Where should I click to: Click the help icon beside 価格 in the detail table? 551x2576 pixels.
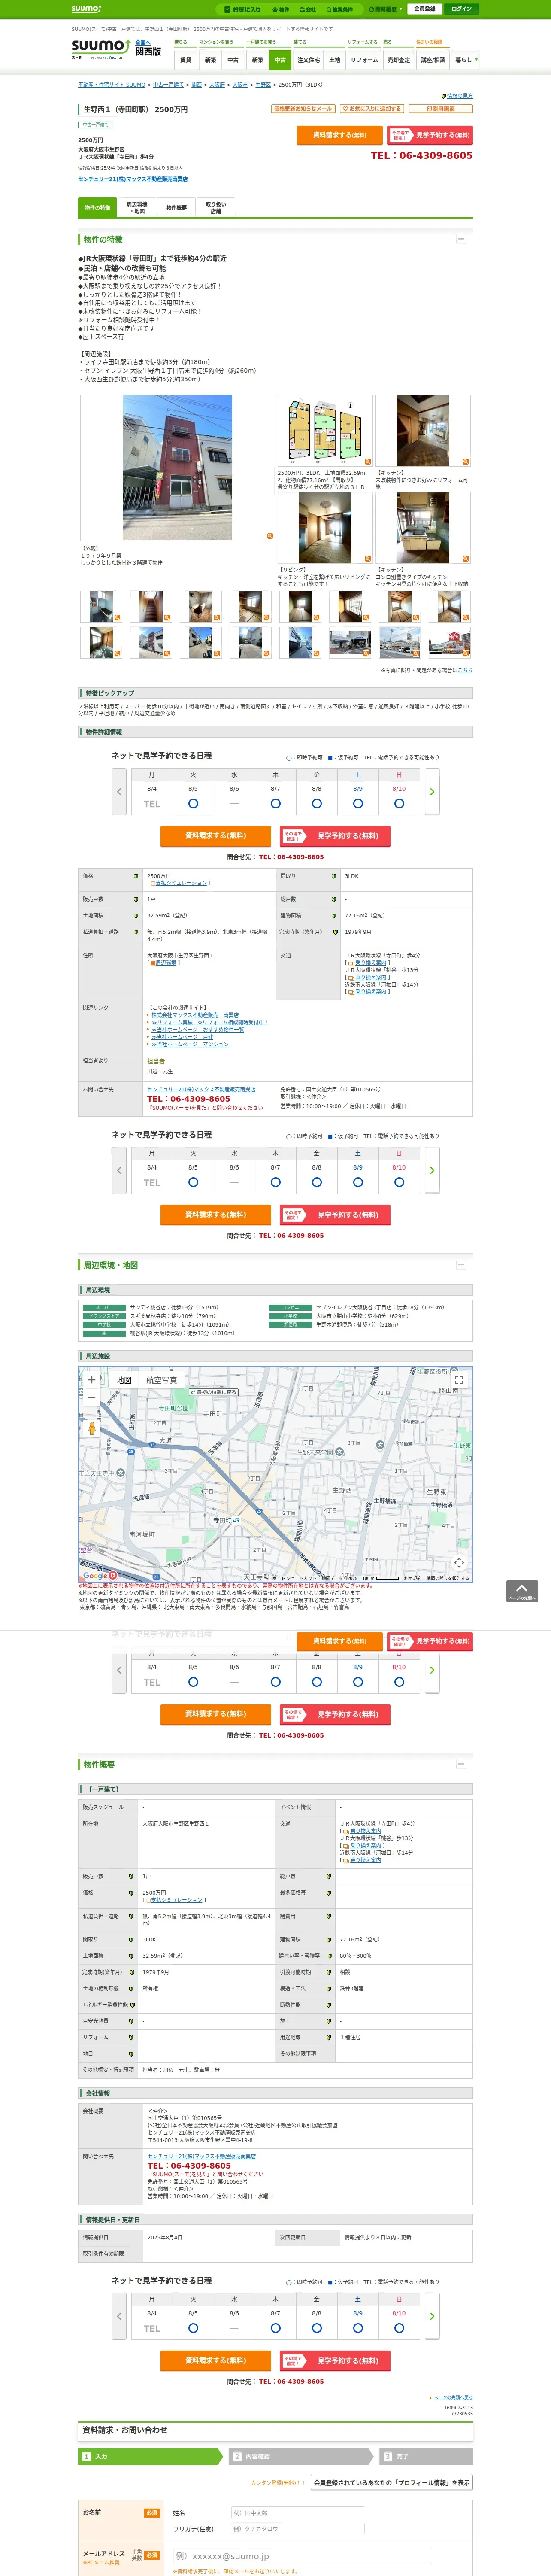(x=136, y=876)
